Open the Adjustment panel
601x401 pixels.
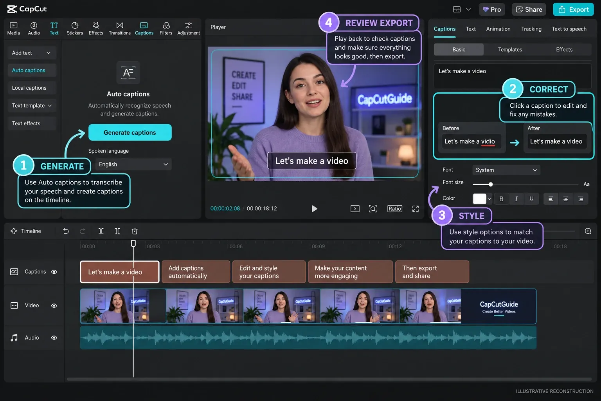[189, 29]
